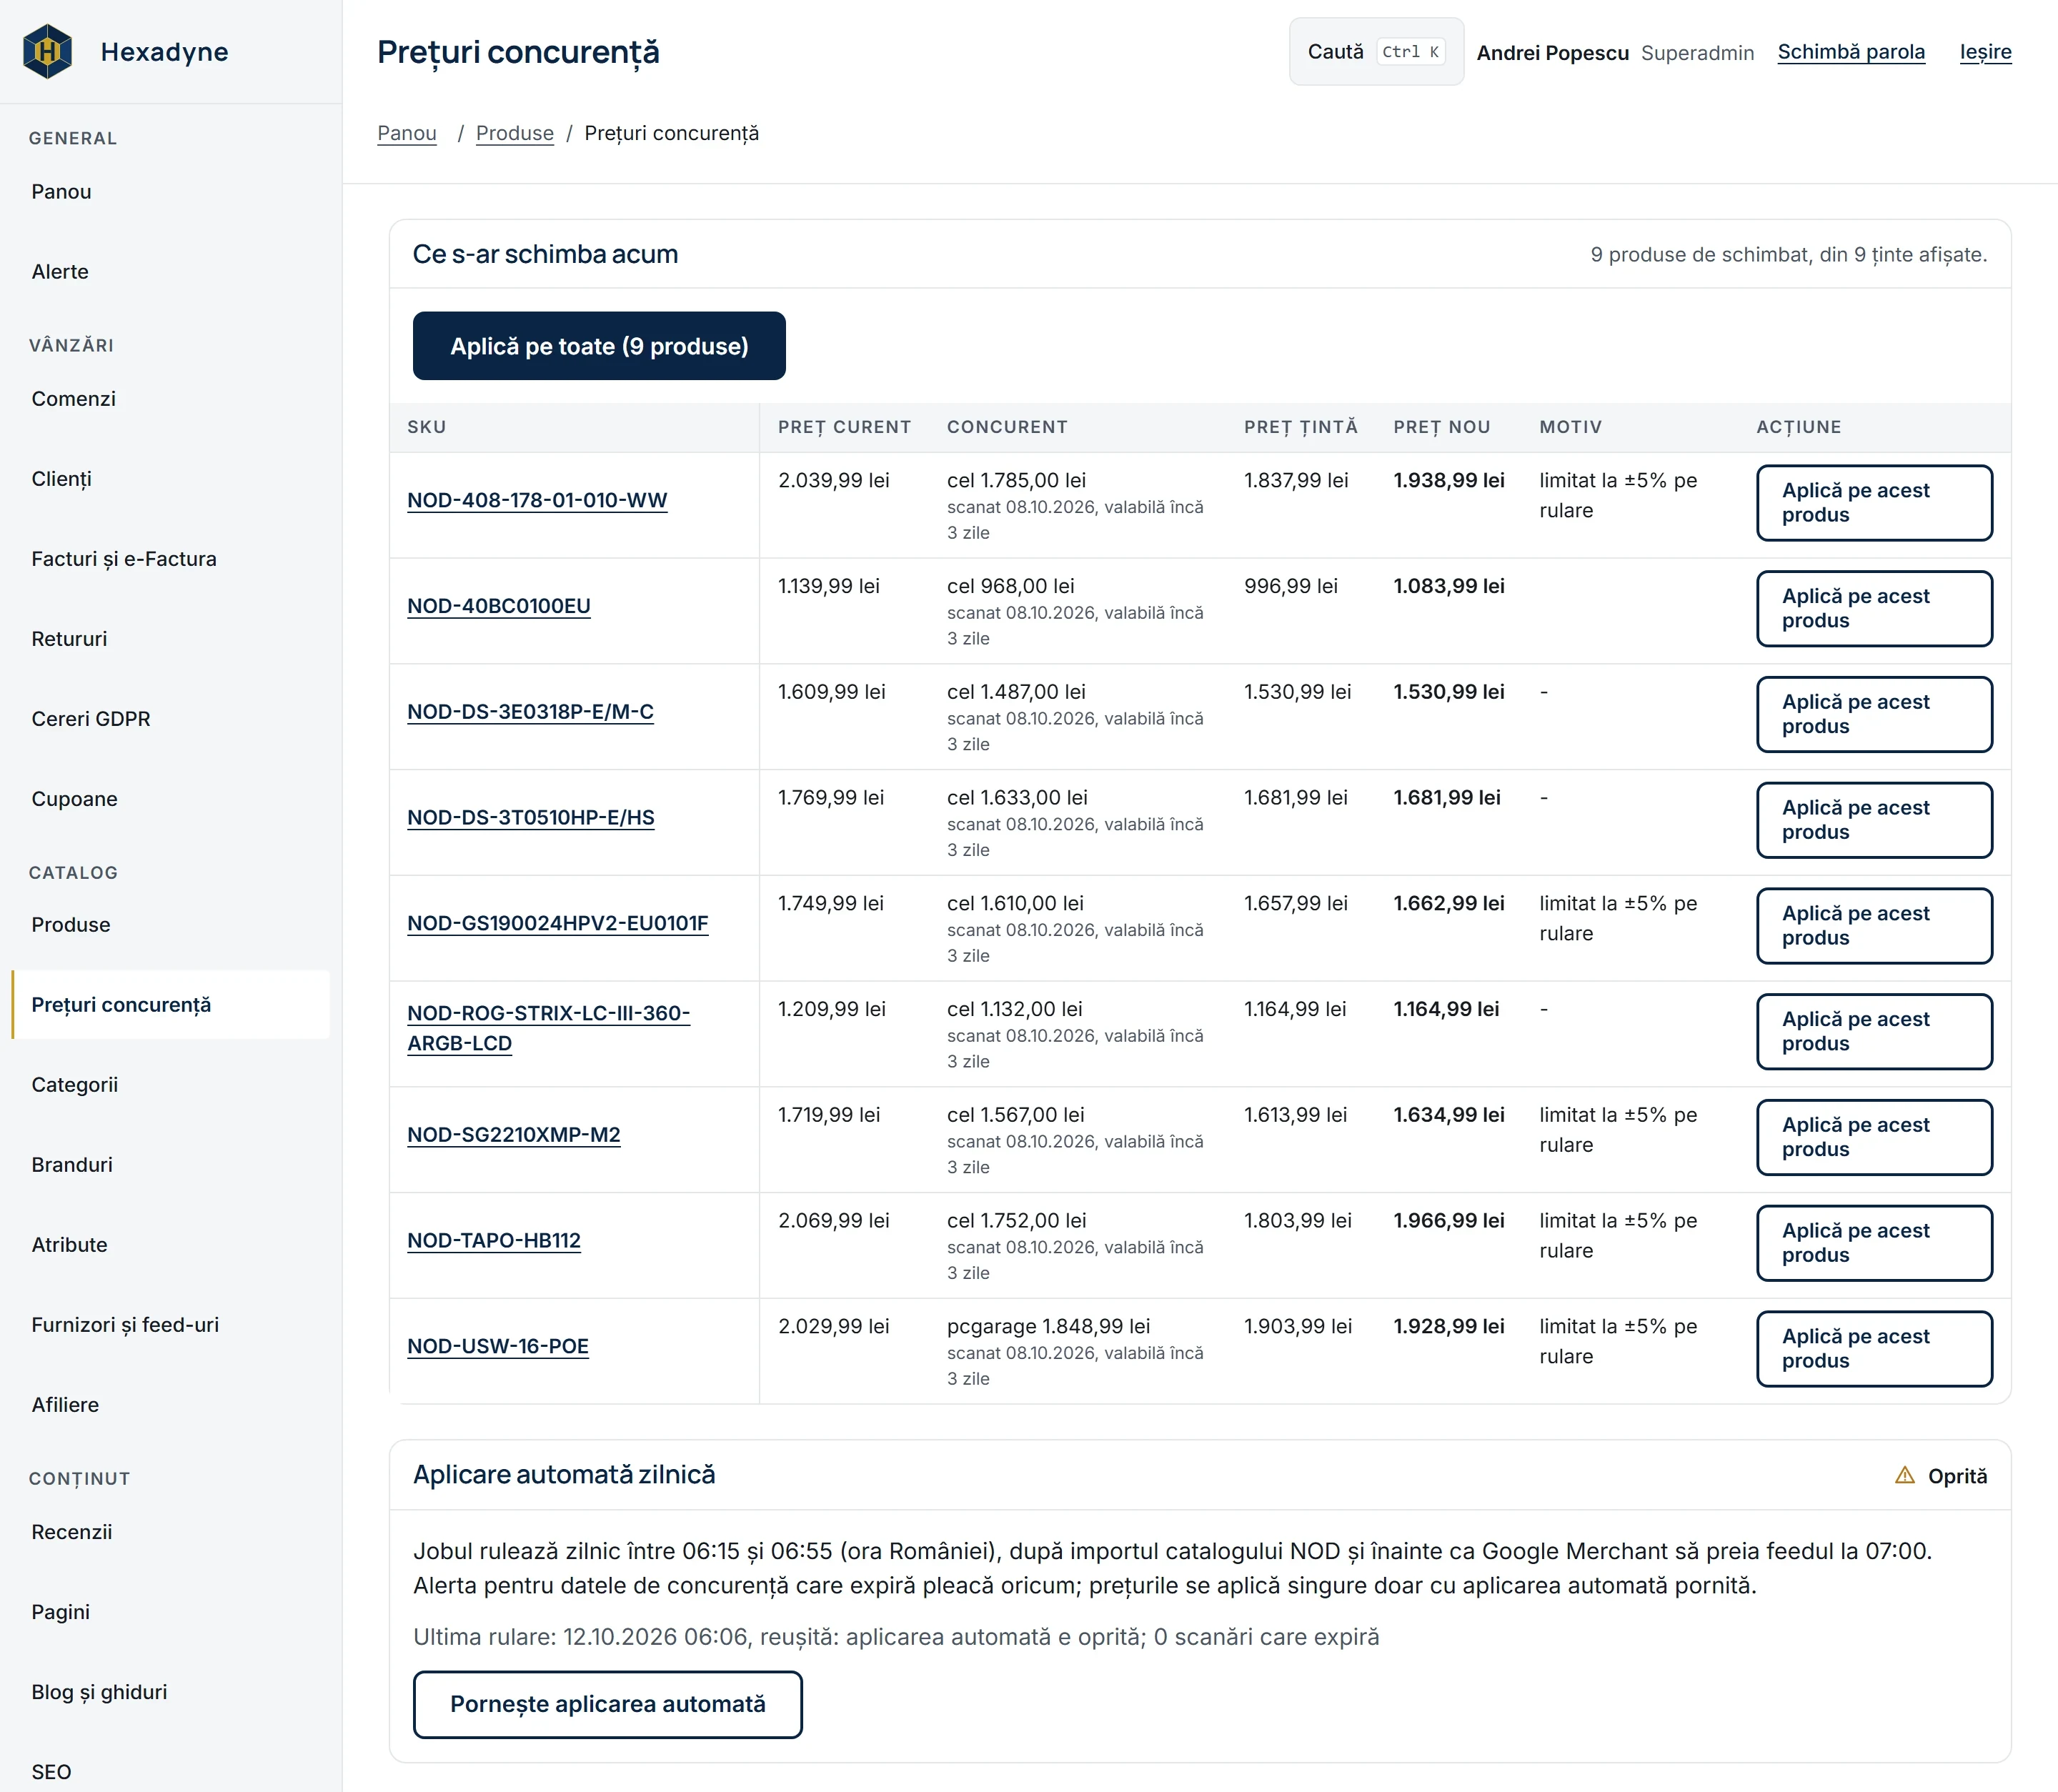Apply price for NOD-408-178-01-010-WW
This screenshot has width=2058, height=1792.
coord(1874,503)
